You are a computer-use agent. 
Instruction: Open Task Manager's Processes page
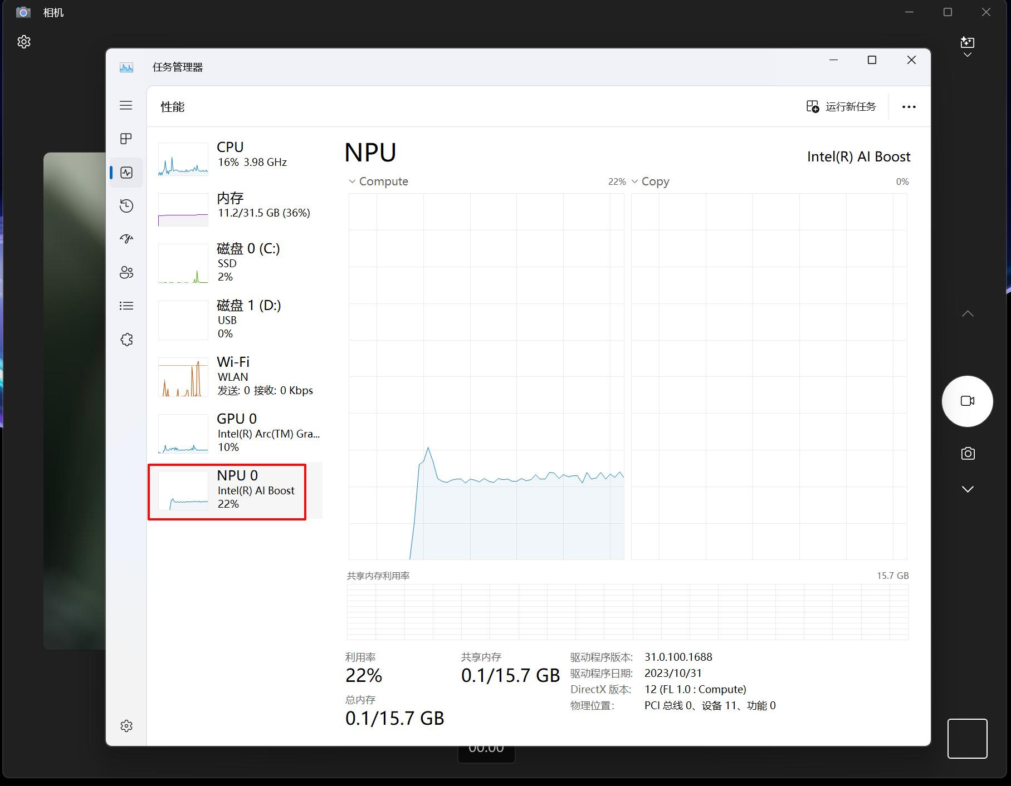point(126,139)
